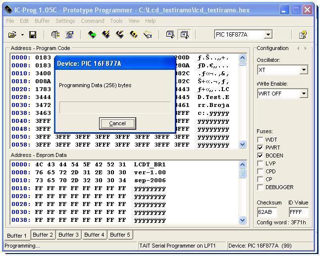Program all with the lightning chip icon
This screenshot has width=320, height=256.
[106, 35]
